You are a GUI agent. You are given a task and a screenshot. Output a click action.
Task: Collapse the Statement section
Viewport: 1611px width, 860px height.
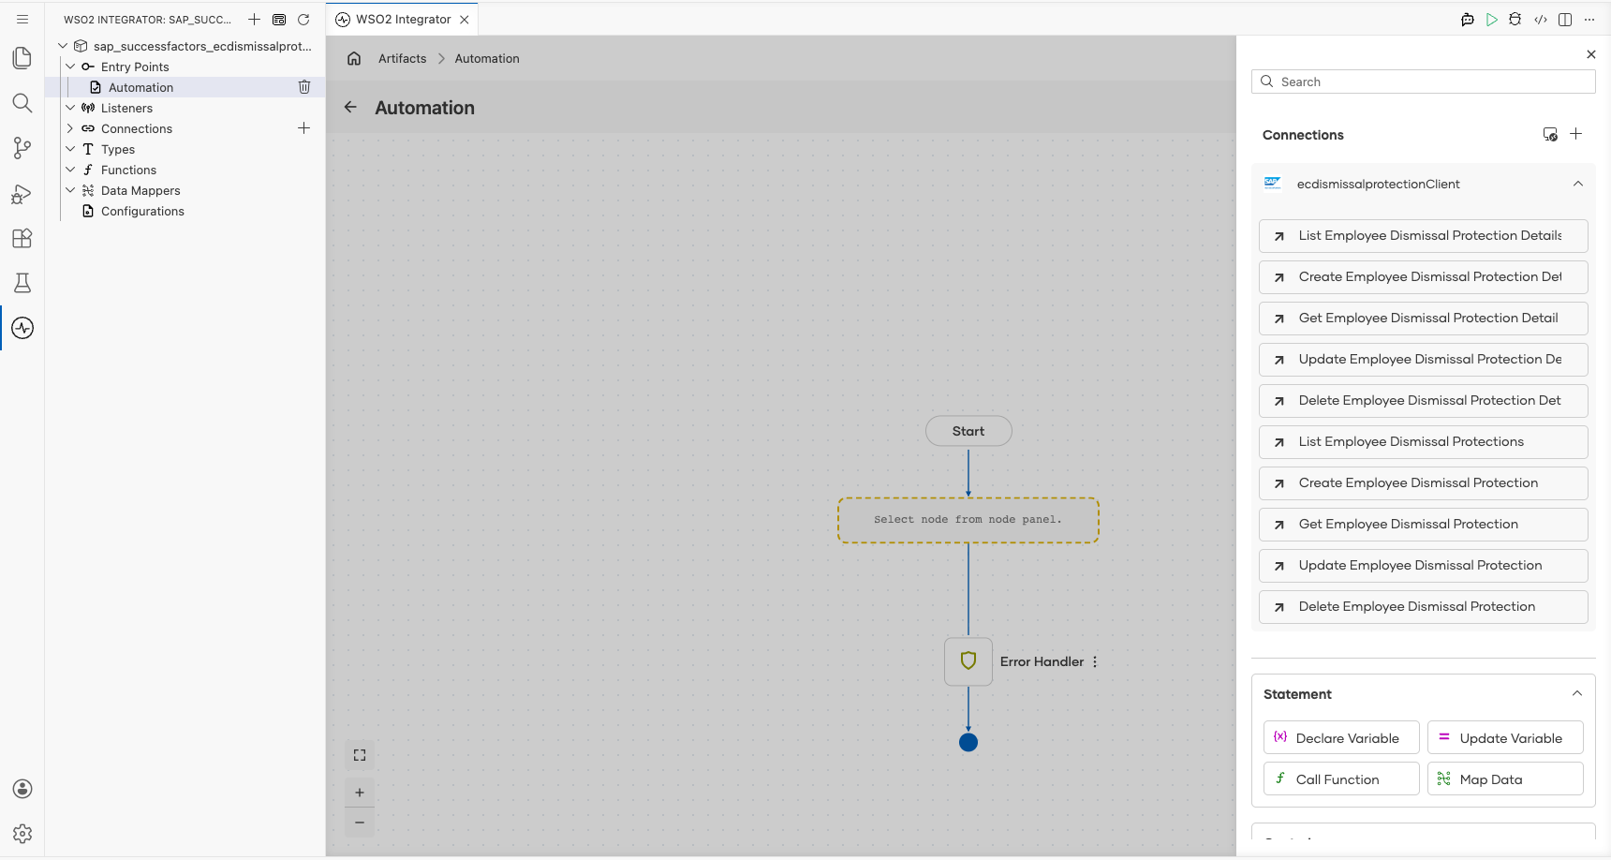click(x=1577, y=693)
